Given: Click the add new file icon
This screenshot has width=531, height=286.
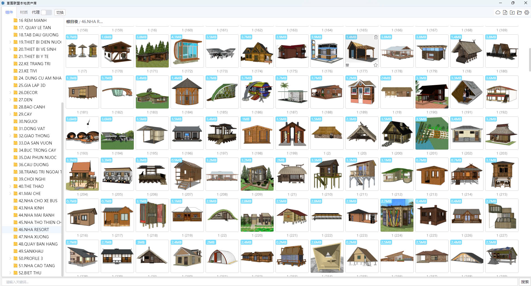Looking at the screenshot, I should [x=505, y=12].
